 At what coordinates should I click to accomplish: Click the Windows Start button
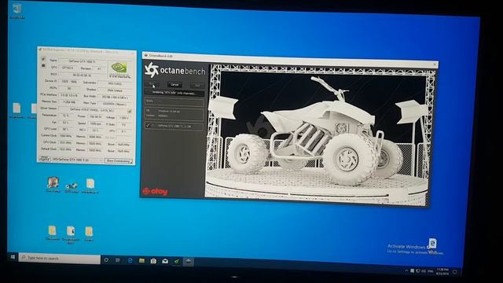pos(13,257)
